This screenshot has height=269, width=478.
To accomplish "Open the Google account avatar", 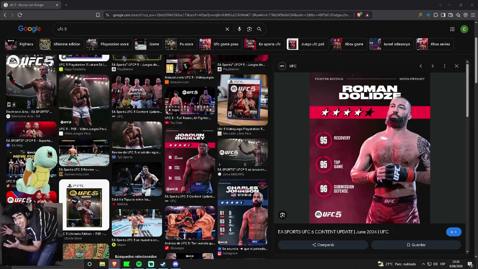I will pos(464,29).
